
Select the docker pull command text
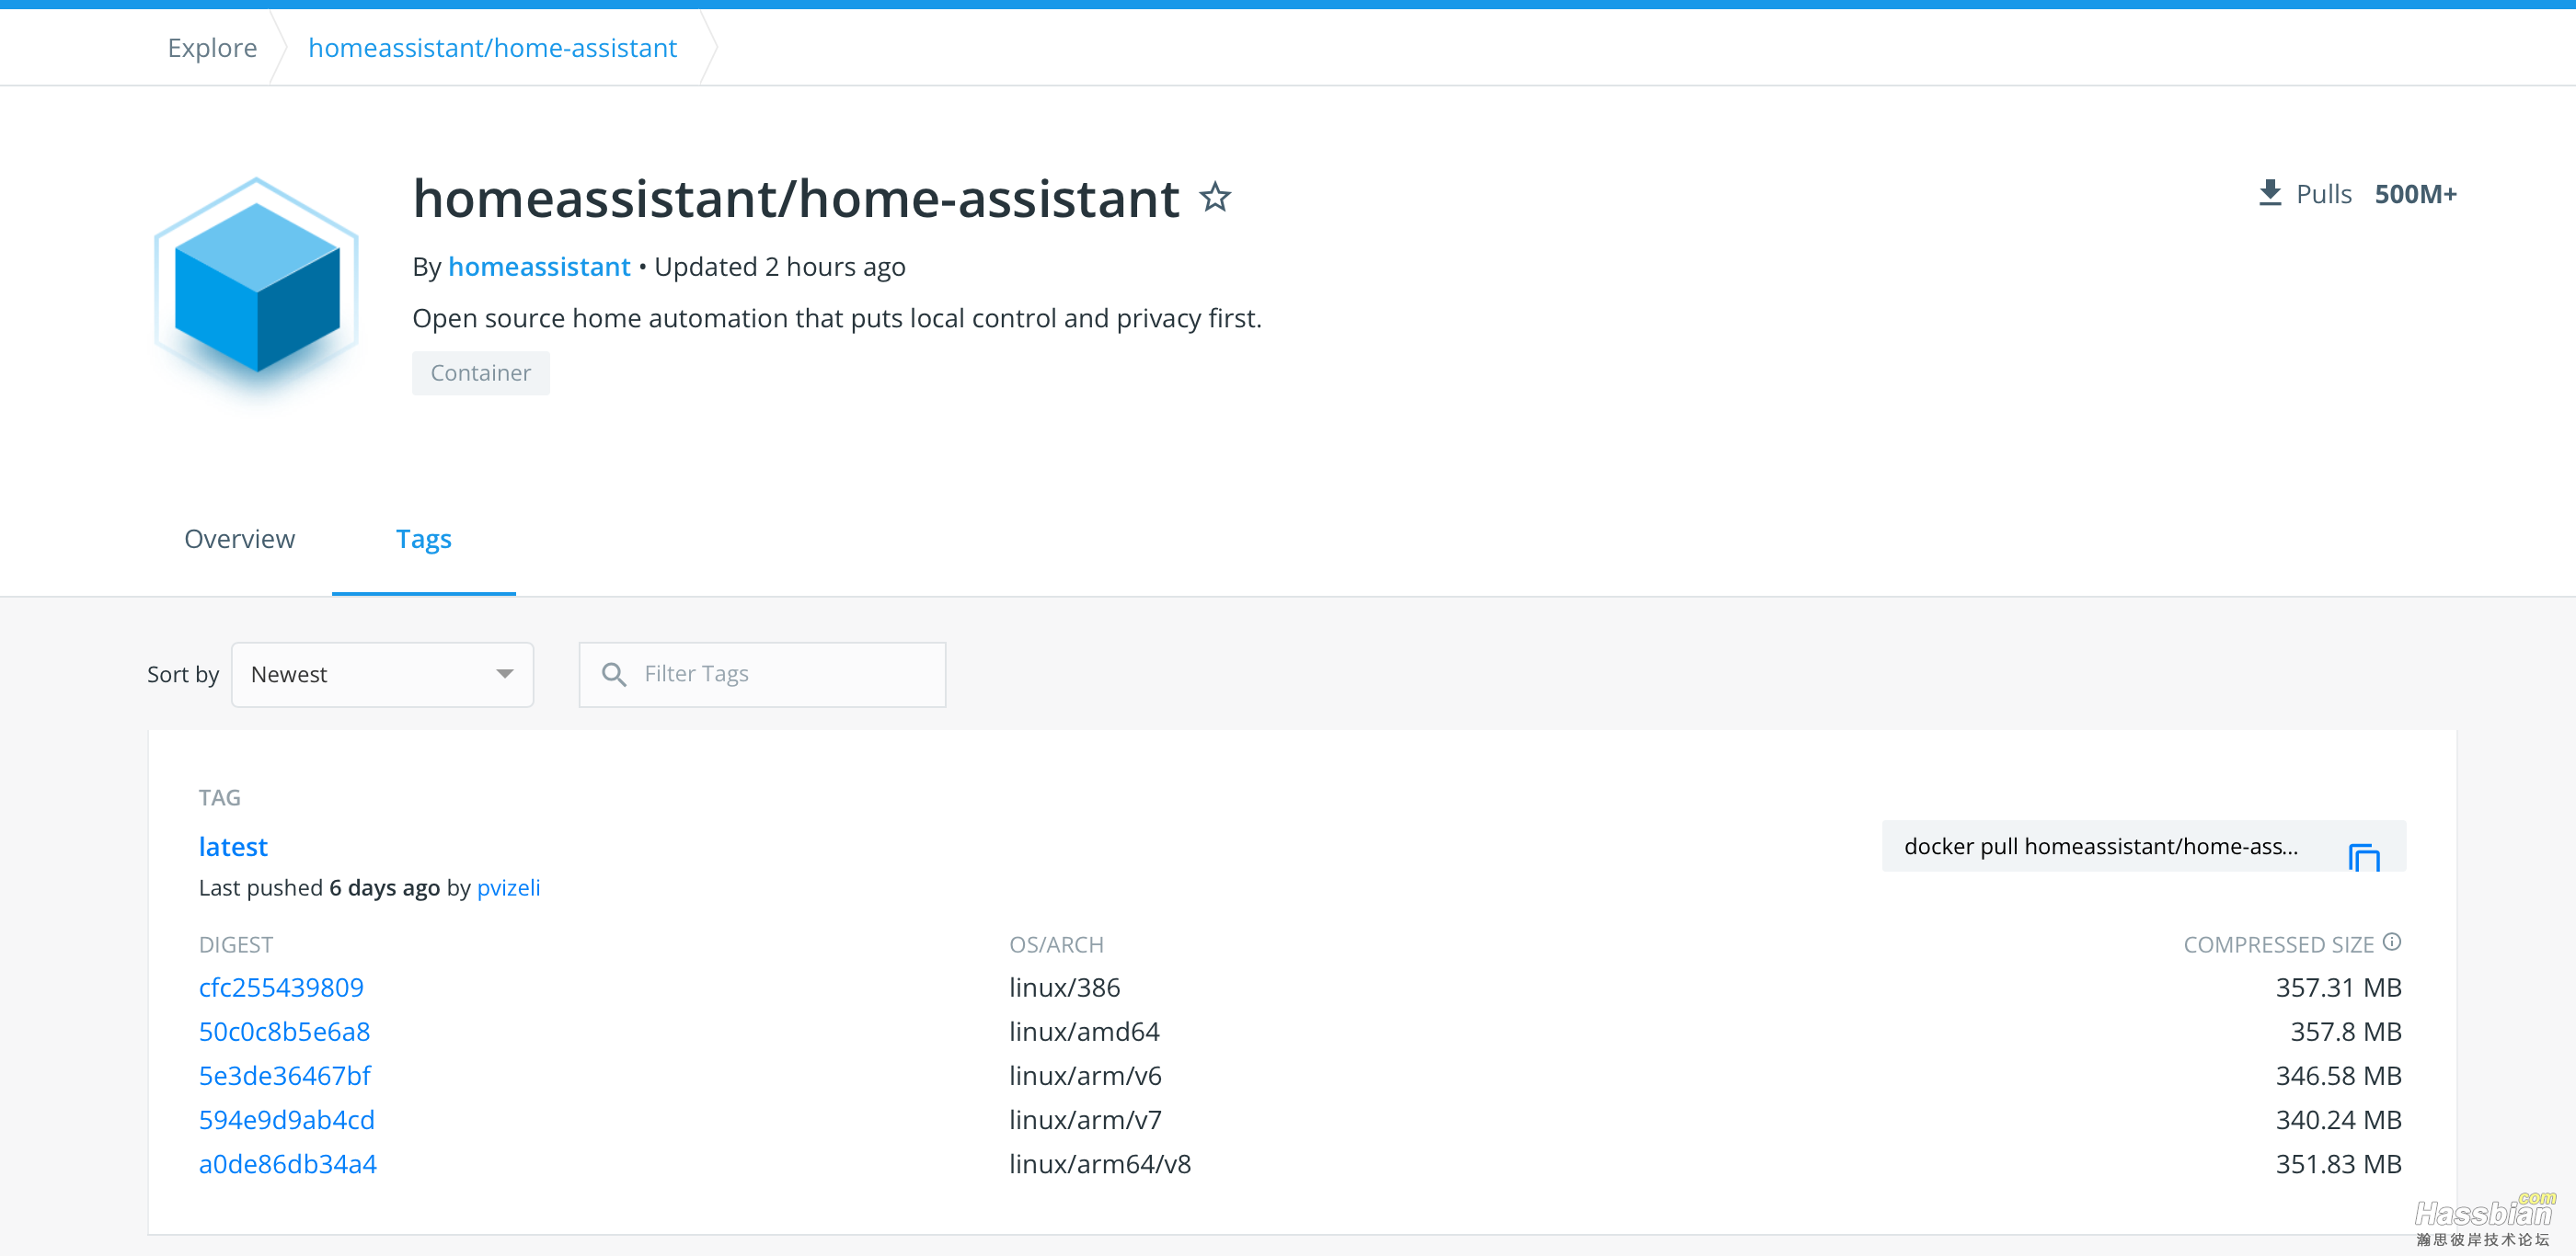2100,846
